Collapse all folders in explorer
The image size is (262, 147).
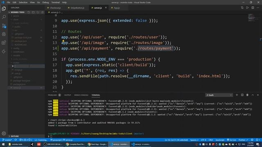tap(42, 12)
